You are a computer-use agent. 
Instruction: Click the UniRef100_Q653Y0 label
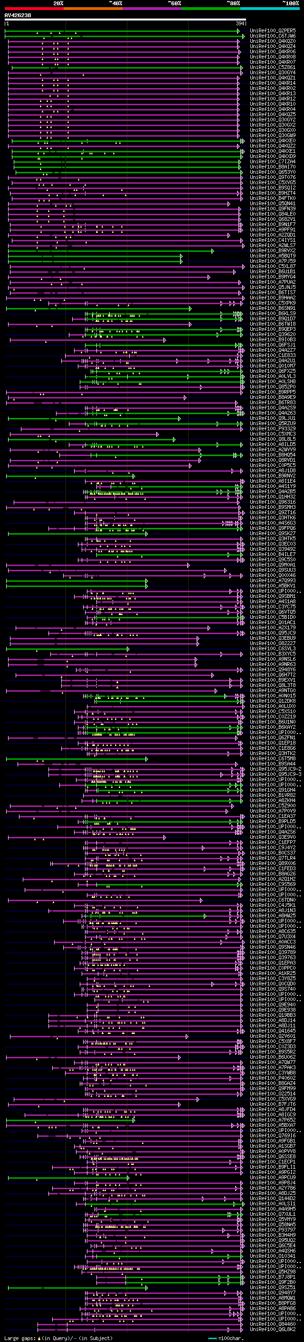point(273,172)
